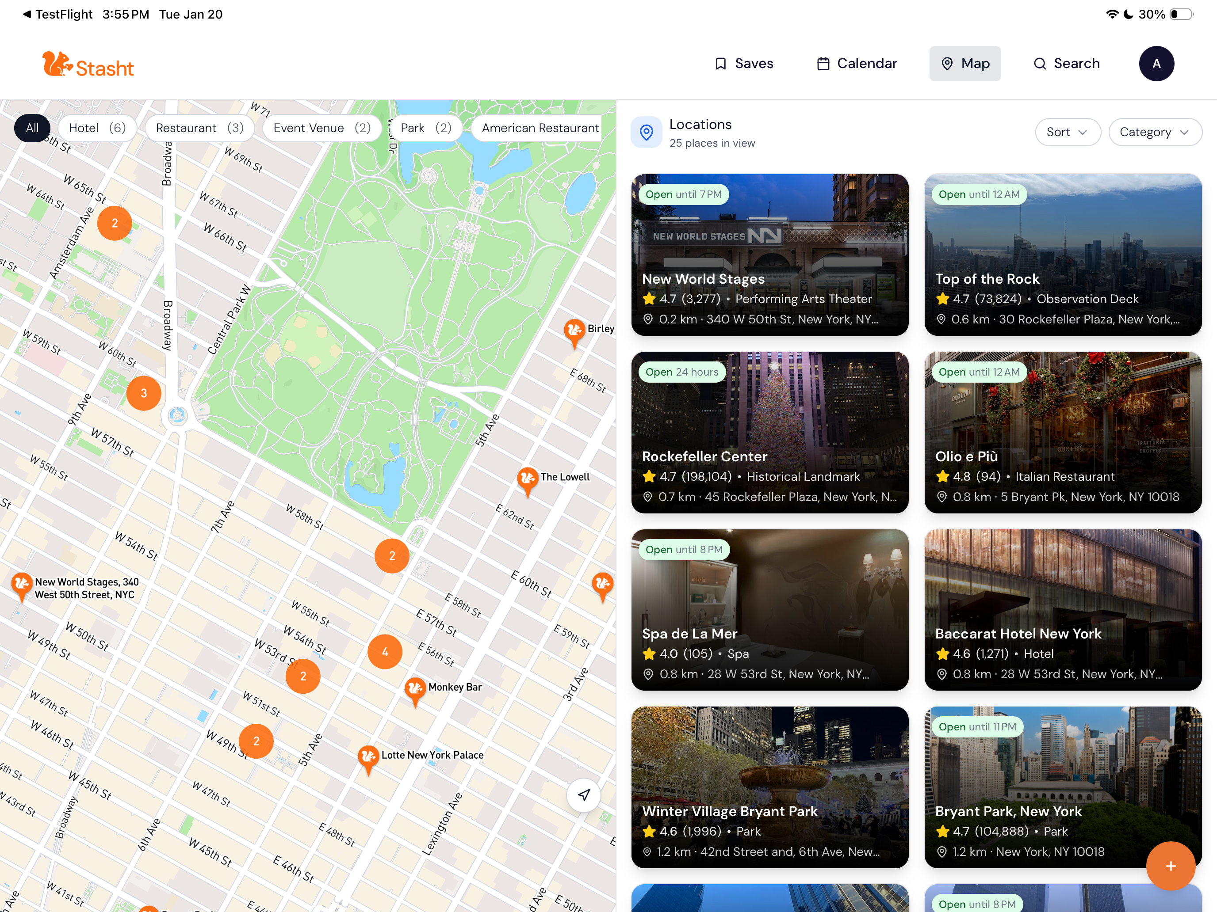The image size is (1217, 912).
Task: Filter map by Event Venue (2)
Action: [x=322, y=128]
